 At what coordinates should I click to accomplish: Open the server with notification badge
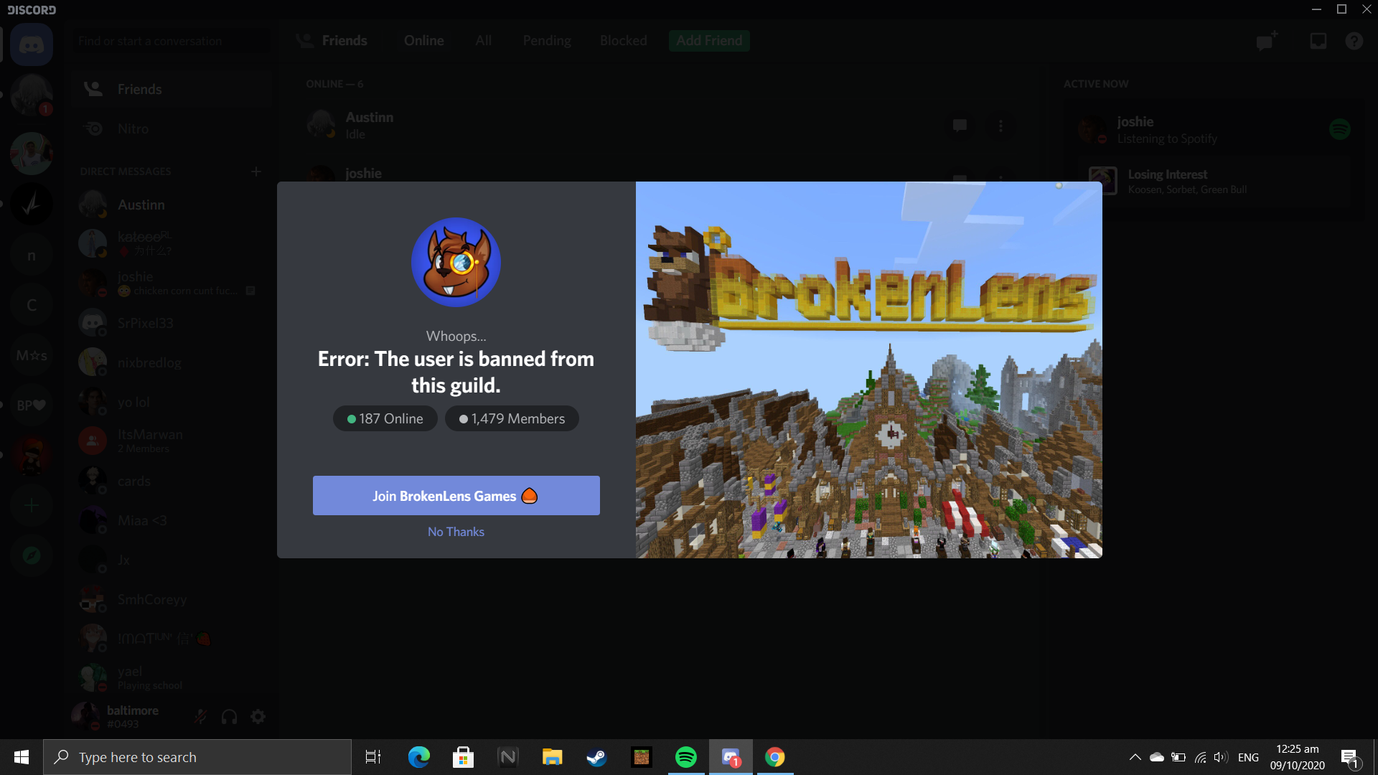click(x=32, y=95)
